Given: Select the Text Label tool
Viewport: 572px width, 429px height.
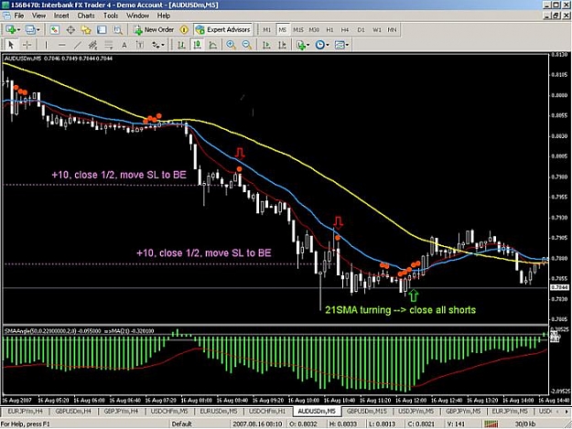Looking at the screenshot, I should [x=140, y=45].
